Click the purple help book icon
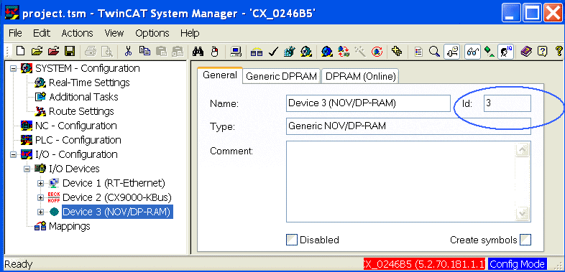This screenshot has width=565, height=272. pyautogui.click(x=526, y=52)
